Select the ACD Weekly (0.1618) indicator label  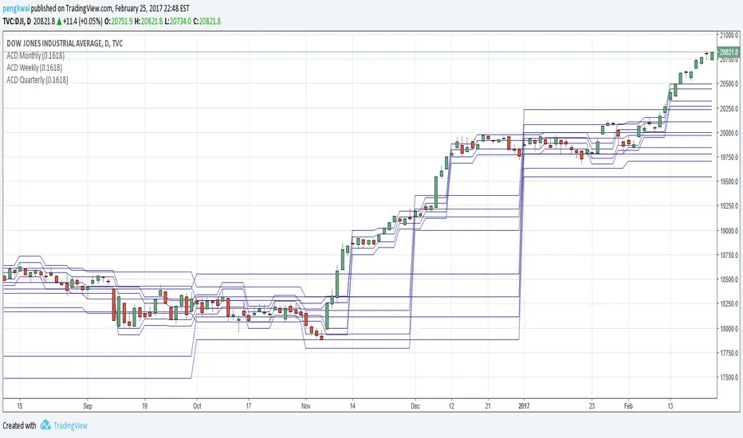click(x=34, y=68)
